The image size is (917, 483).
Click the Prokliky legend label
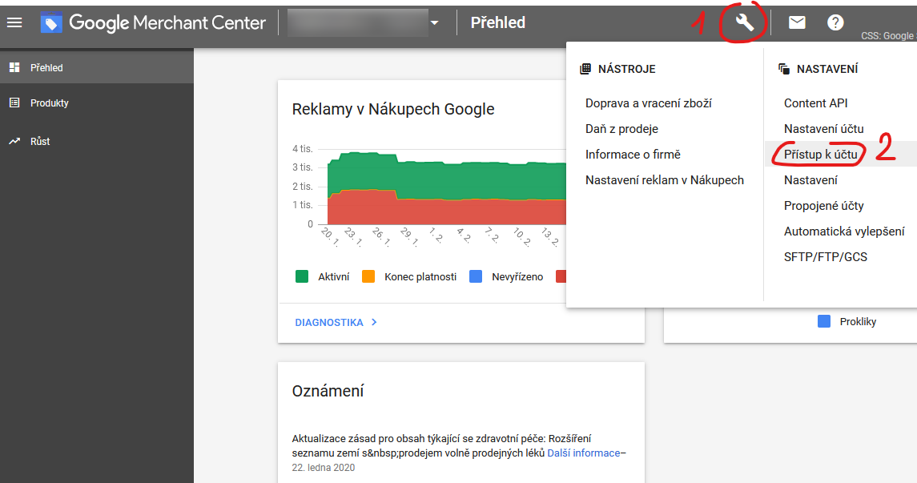coord(858,322)
